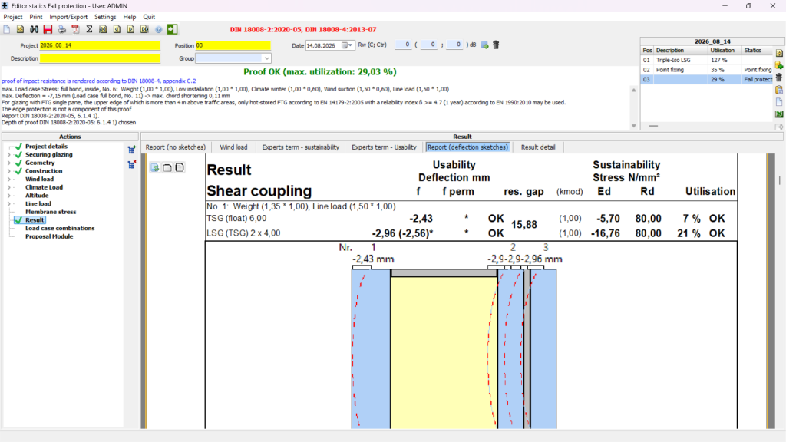Click the trash icon next to dB
786x442 pixels.
coord(496,45)
